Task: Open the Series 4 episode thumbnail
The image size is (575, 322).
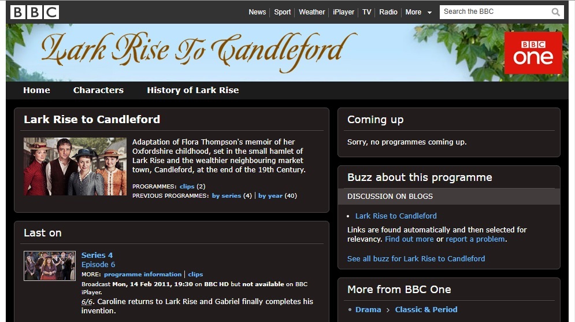Action: tap(50, 266)
